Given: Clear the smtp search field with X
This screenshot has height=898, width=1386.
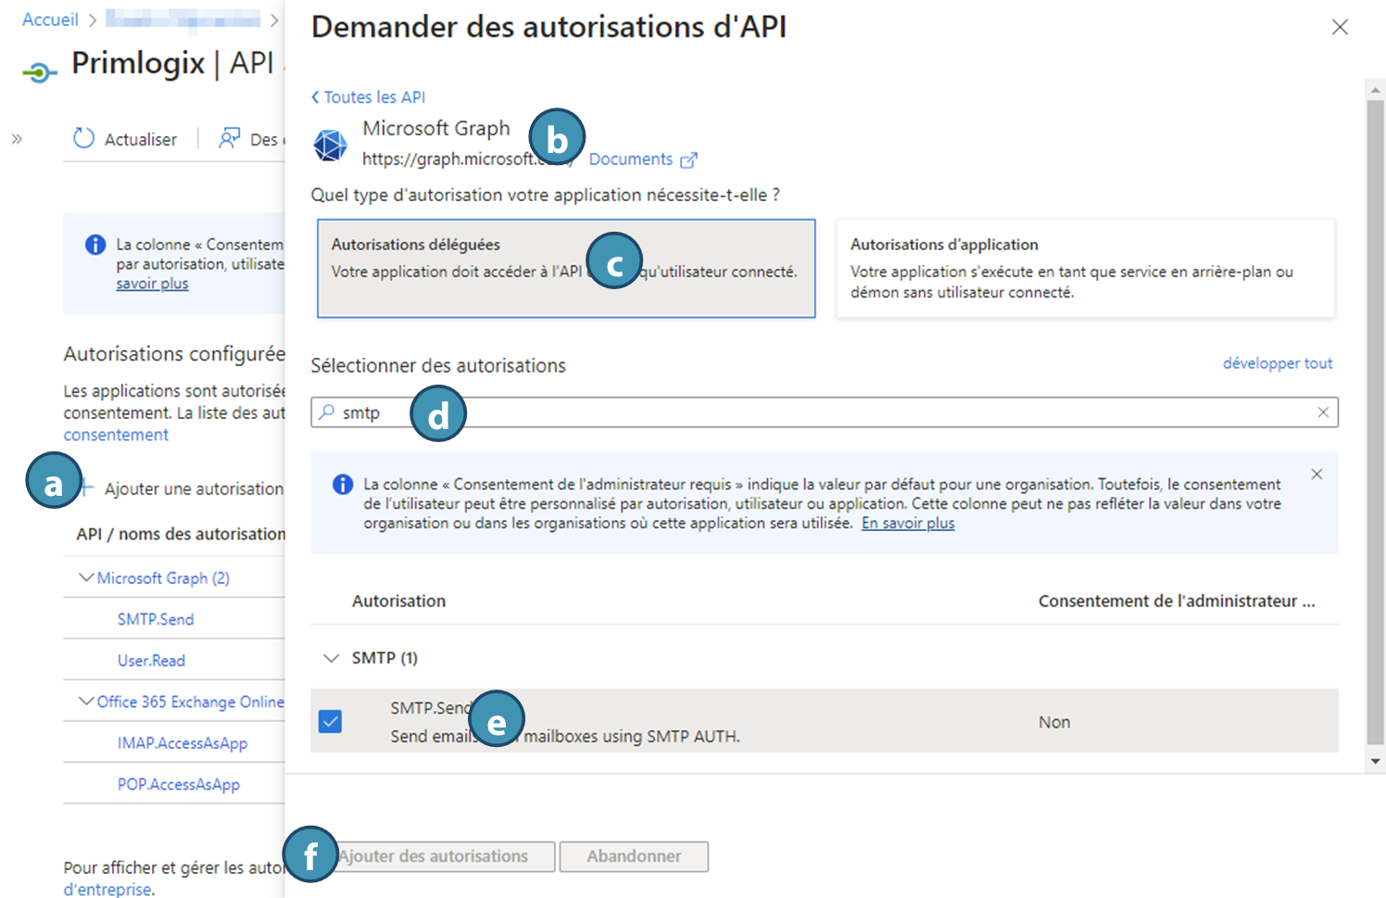Looking at the screenshot, I should click(1323, 412).
